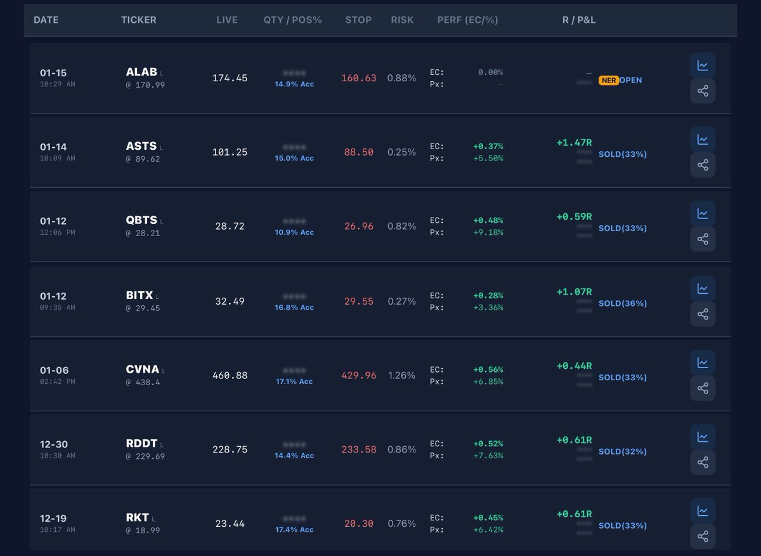This screenshot has width=761, height=556.
Task: Click the 17.4% Acc position for RKT
Action: 294,529
